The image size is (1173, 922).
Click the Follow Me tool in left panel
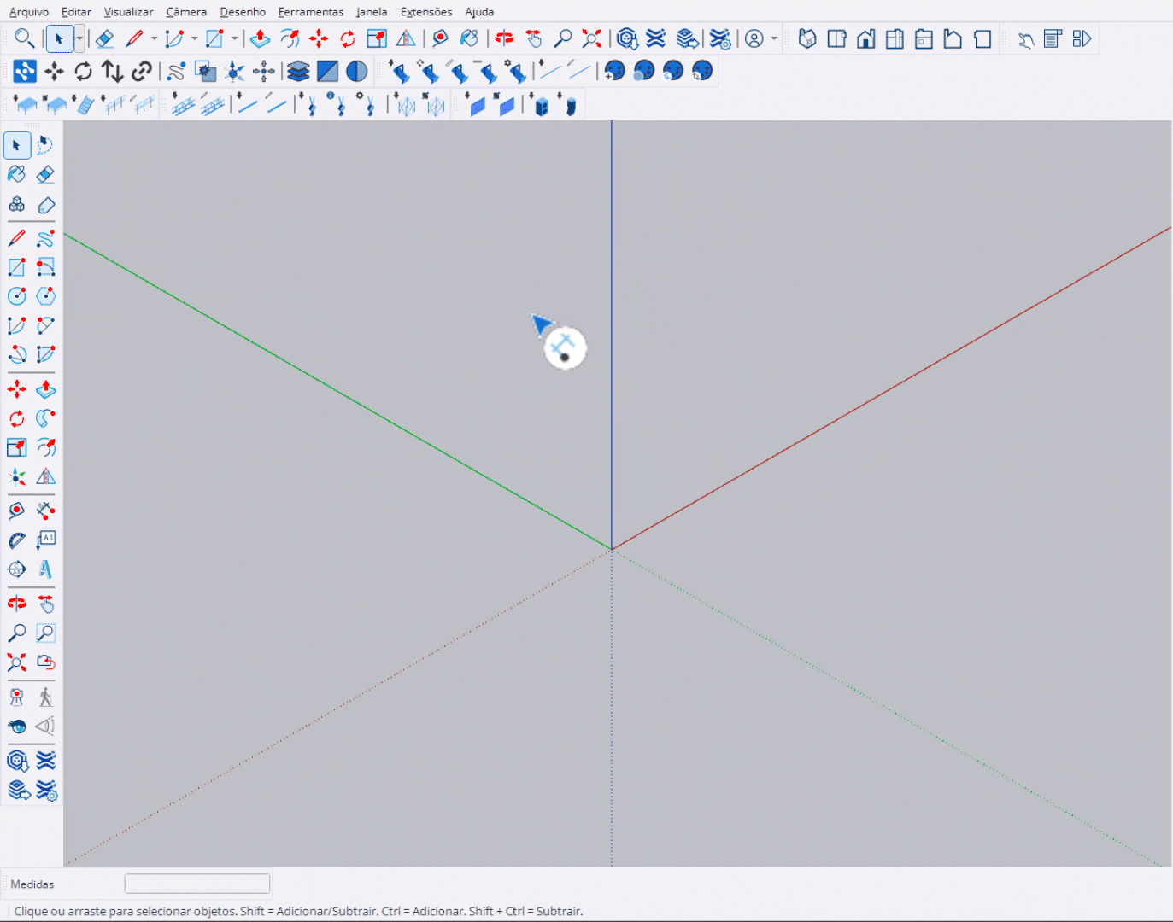[46, 418]
